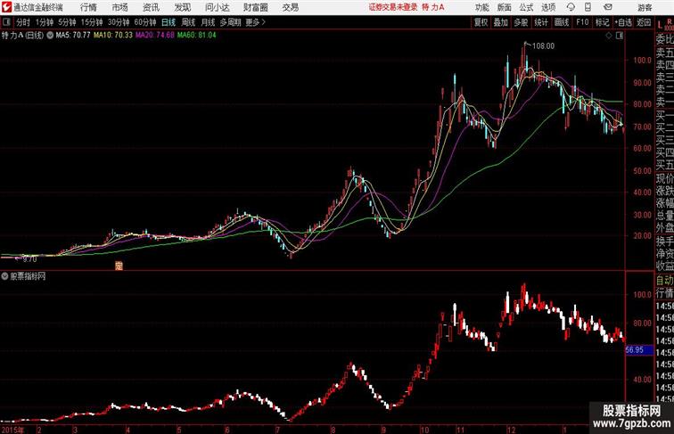The width and height of the screenshot is (674, 434).
Task: Open the mobile phone icon in title bar
Action: point(588,7)
